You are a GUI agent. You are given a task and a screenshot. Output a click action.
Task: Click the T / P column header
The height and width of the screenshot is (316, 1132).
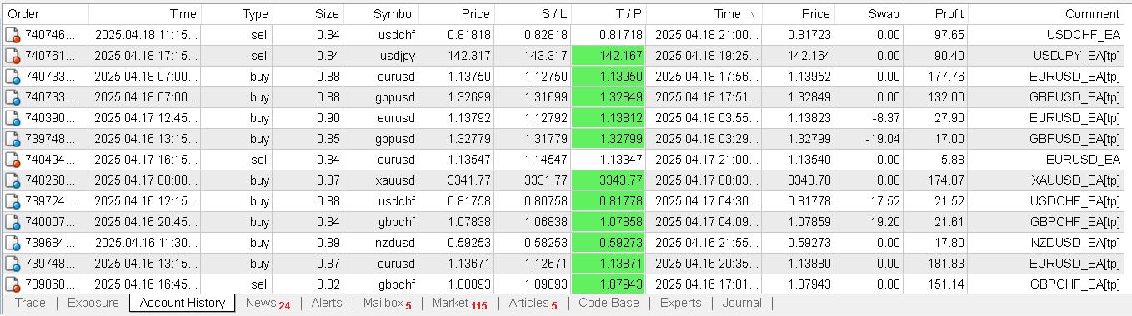coord(609,14)
